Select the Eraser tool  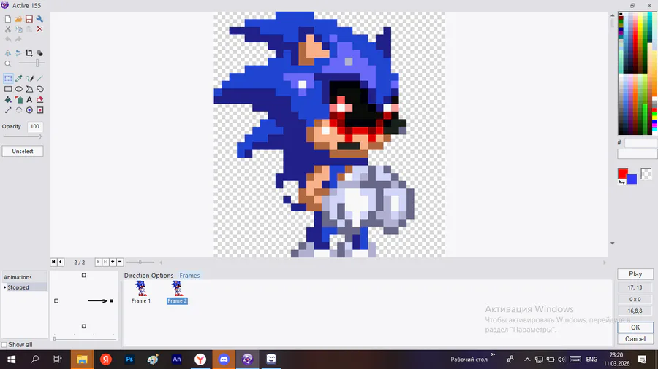39,100
